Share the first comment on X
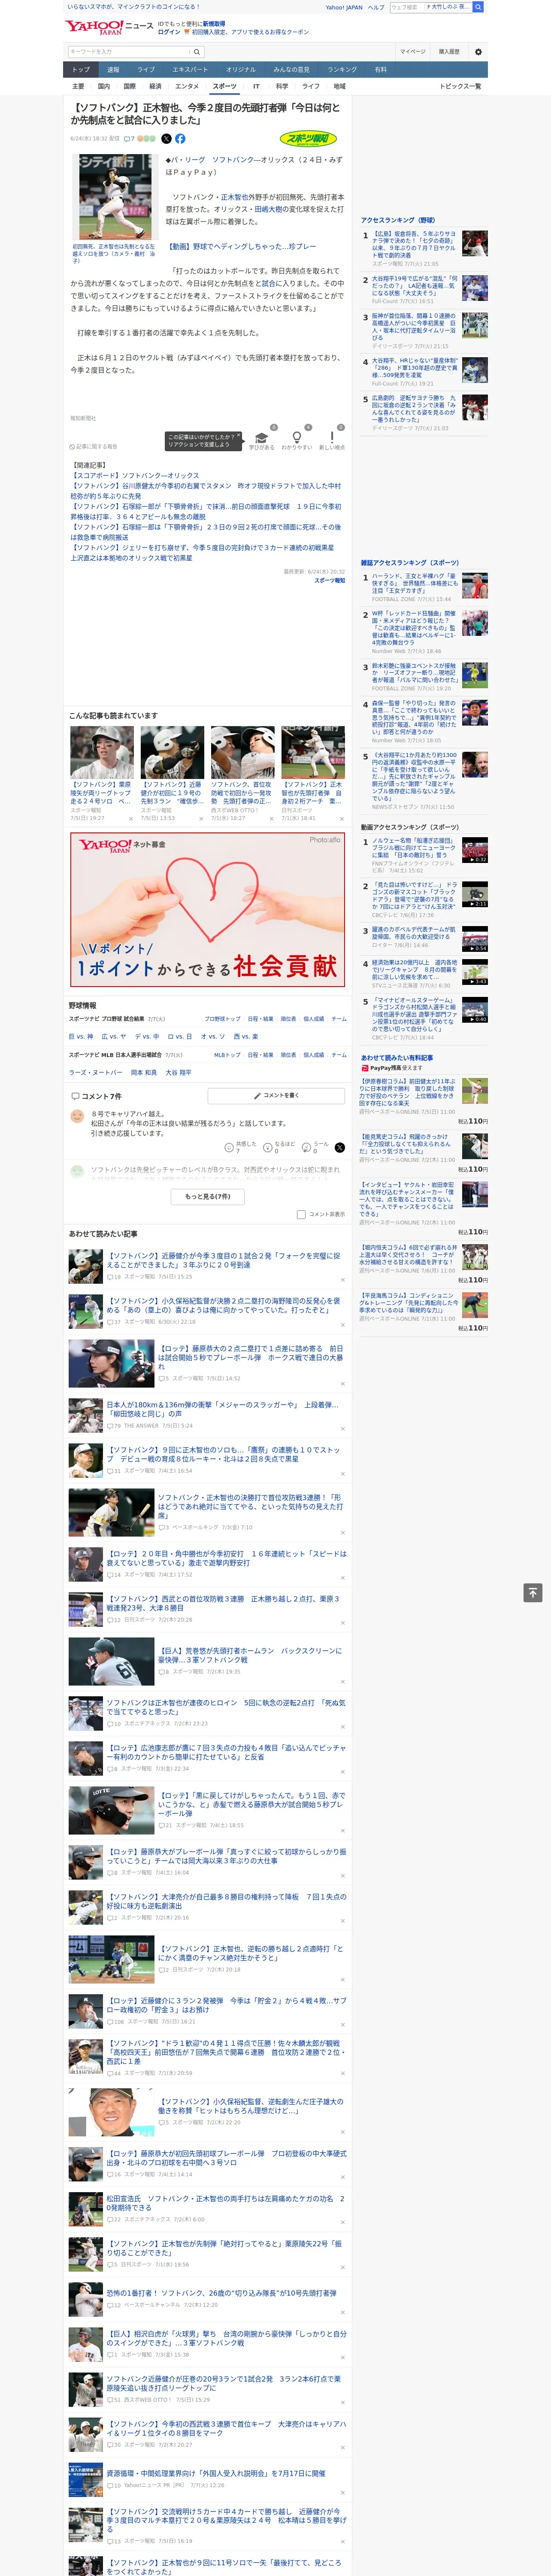The width and height of the screenshot is (551, 2576). [340, 1147]
